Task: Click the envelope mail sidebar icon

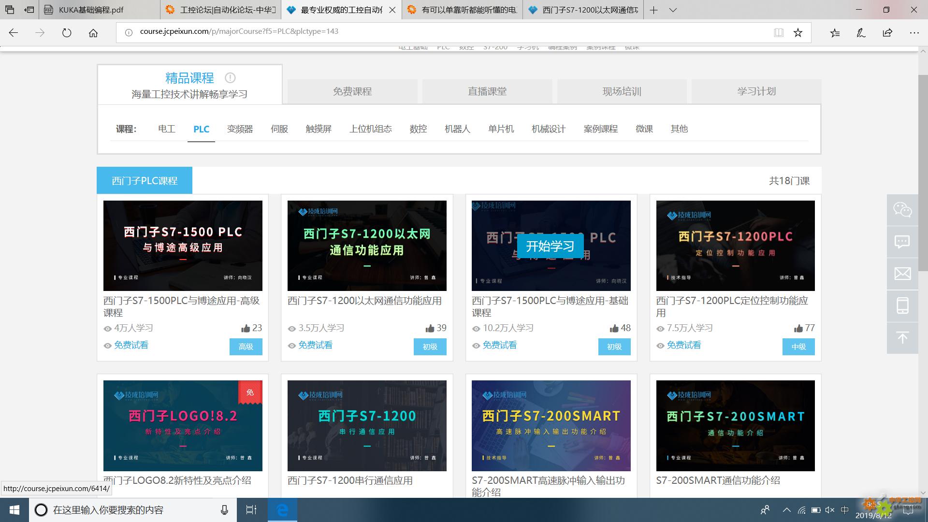Action: [902, 274]
